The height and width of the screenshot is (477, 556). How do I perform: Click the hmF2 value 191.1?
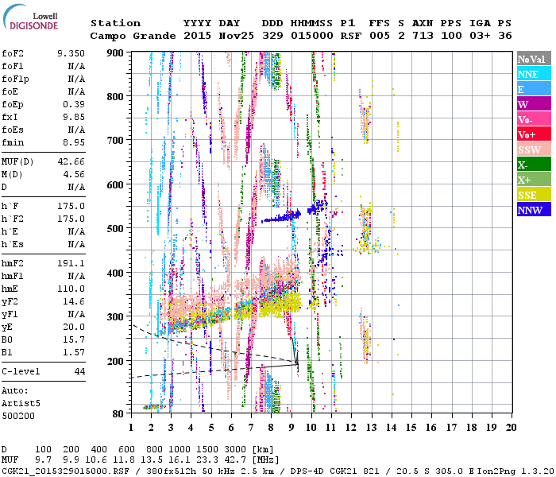[x=71, y=263]
